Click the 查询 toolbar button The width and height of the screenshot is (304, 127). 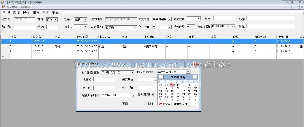pos(46,12)
